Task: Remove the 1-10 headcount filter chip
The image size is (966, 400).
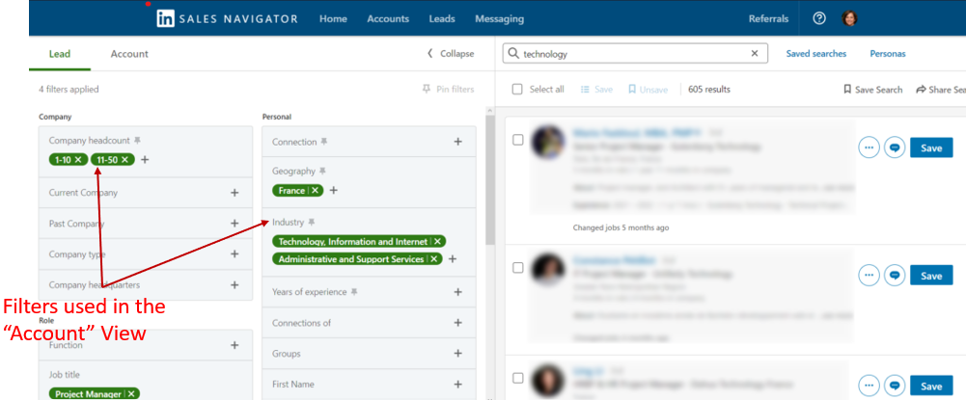Action: pos(79,159)
